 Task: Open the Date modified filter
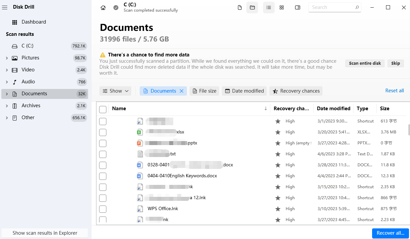[244, 91]
